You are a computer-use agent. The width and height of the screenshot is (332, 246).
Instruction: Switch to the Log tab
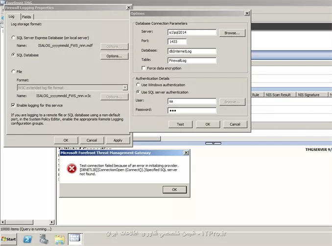click(x=11, y=17)
